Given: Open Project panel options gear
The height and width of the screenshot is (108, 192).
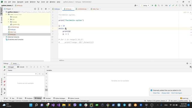Looking at the screenshot, I should point(46,9).
